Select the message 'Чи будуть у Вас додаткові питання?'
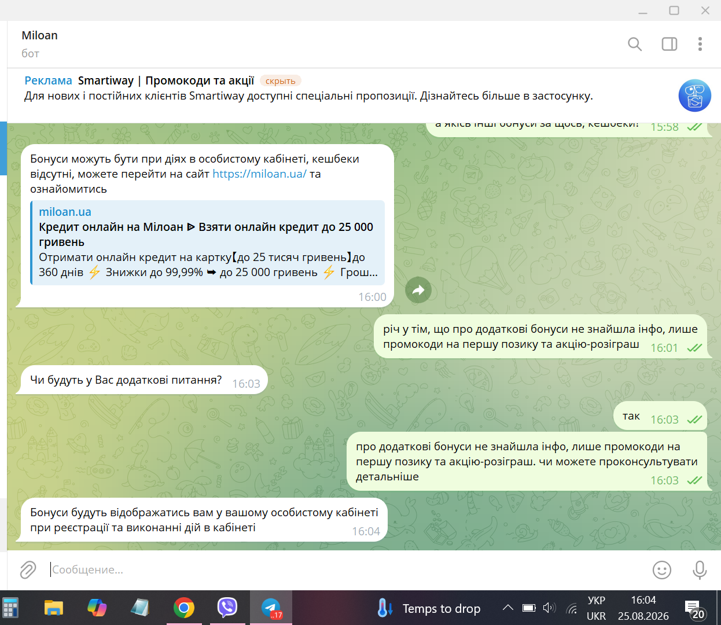The width and height of the screenshot is (721, 625). (x=142, y=380)
